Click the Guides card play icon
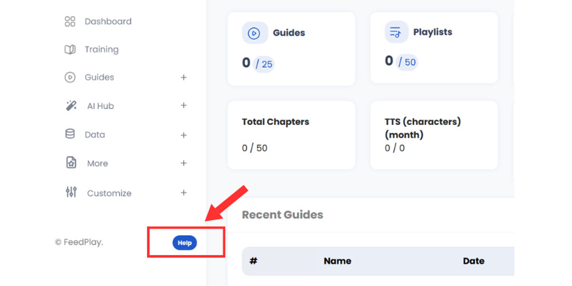The image size is (572, 286). click(x=254, y=33)
